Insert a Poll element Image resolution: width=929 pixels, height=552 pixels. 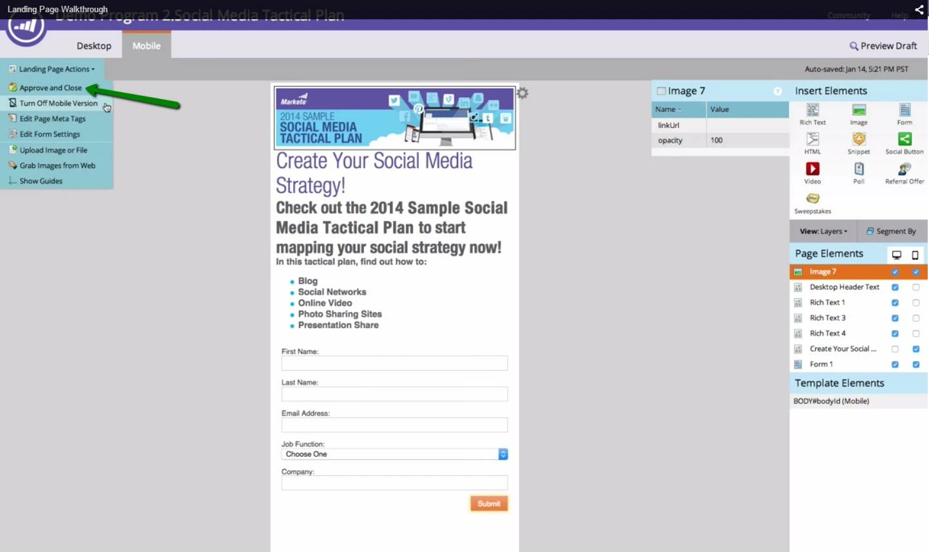pos(859,173)
